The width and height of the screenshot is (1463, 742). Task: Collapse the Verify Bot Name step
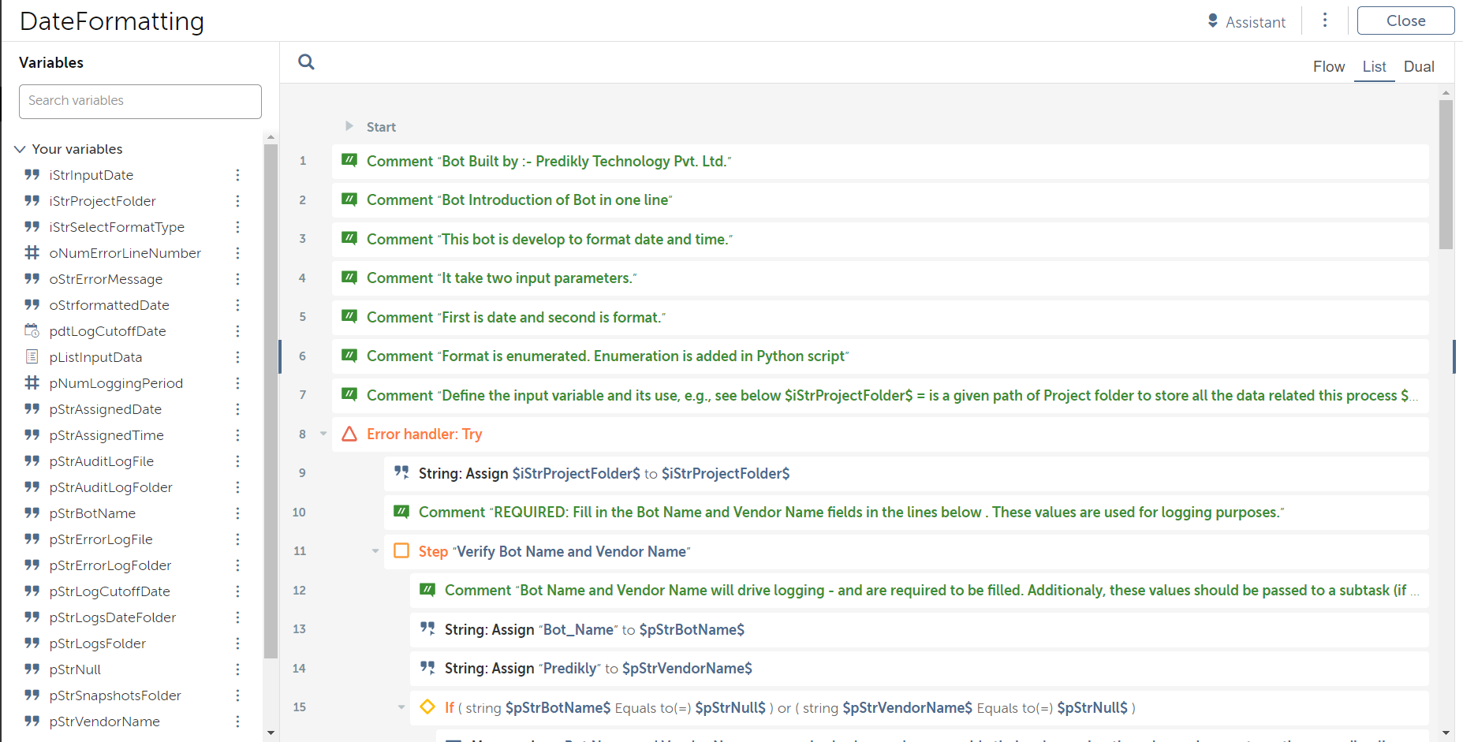pos(375,551)
